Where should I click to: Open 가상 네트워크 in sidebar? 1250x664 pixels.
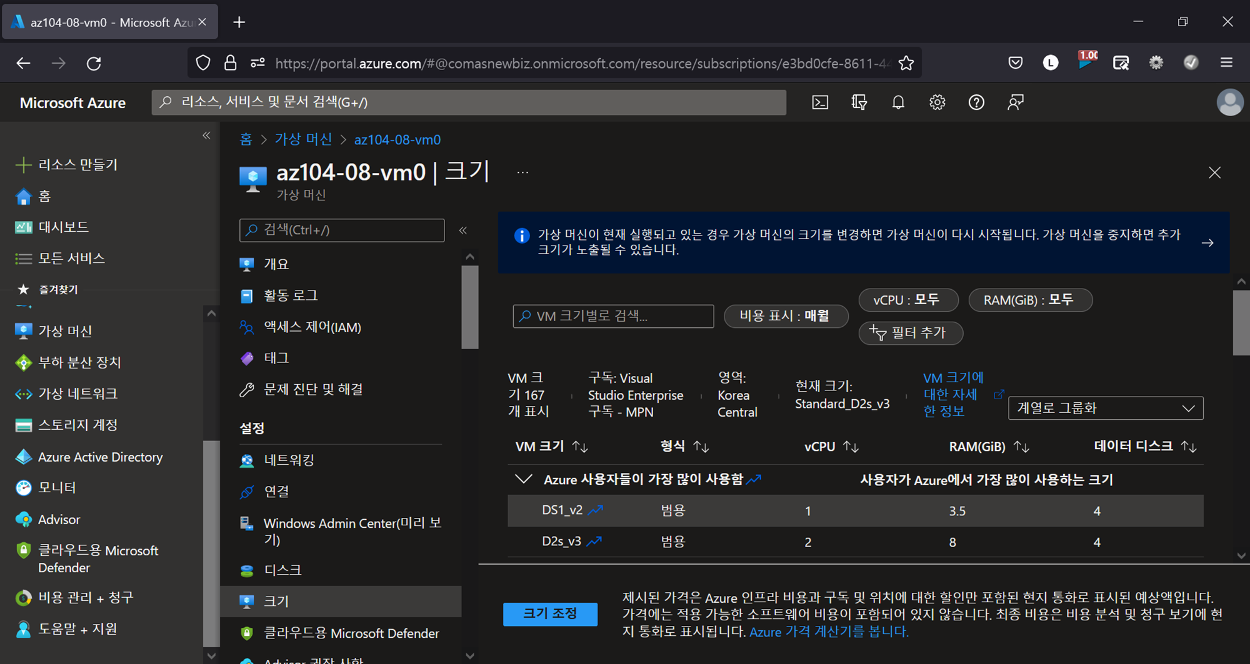point(66,394)
